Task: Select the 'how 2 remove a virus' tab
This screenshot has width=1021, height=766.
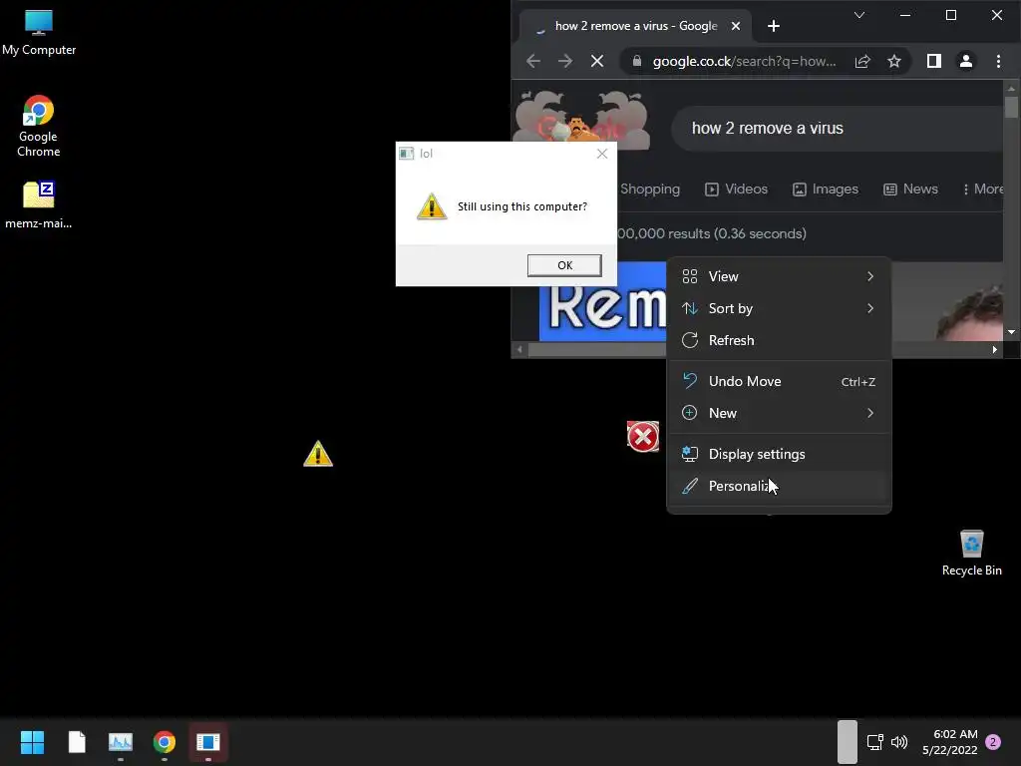Action: pyautogui.click(x=635, y=26)
